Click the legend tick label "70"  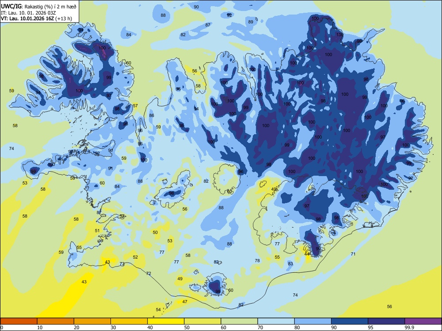point(260,327)
